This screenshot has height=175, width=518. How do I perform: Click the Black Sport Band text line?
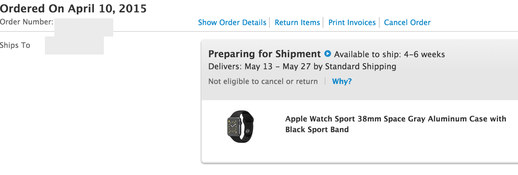(x=317, y=129)
